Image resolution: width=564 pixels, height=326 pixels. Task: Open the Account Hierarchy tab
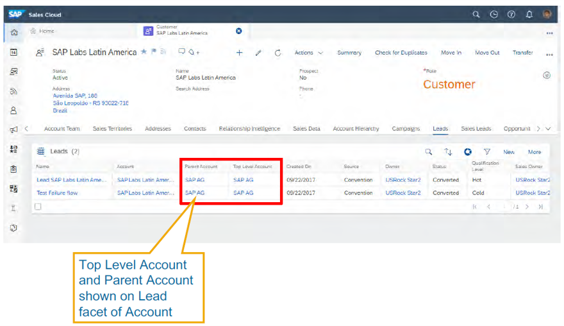point(356,128)
